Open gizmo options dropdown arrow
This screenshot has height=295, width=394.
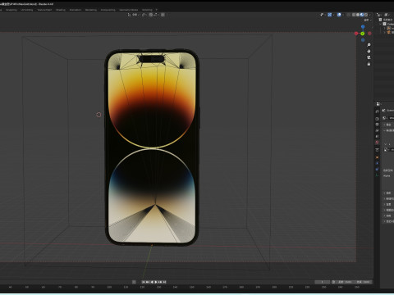tap(333, 15)
